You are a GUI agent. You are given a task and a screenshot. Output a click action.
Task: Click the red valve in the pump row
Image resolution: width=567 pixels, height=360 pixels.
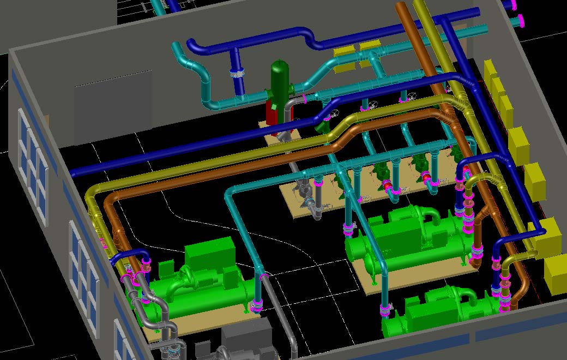point(388,187)
